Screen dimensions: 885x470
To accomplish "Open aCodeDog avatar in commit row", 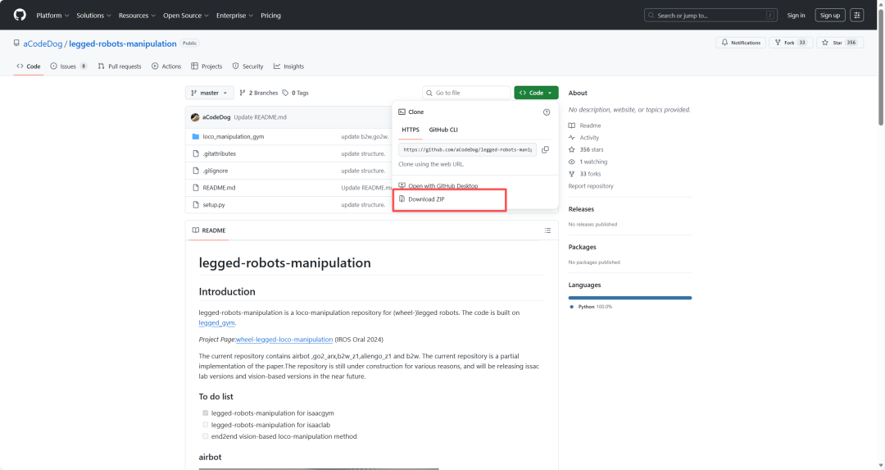I will coord(195,117).
